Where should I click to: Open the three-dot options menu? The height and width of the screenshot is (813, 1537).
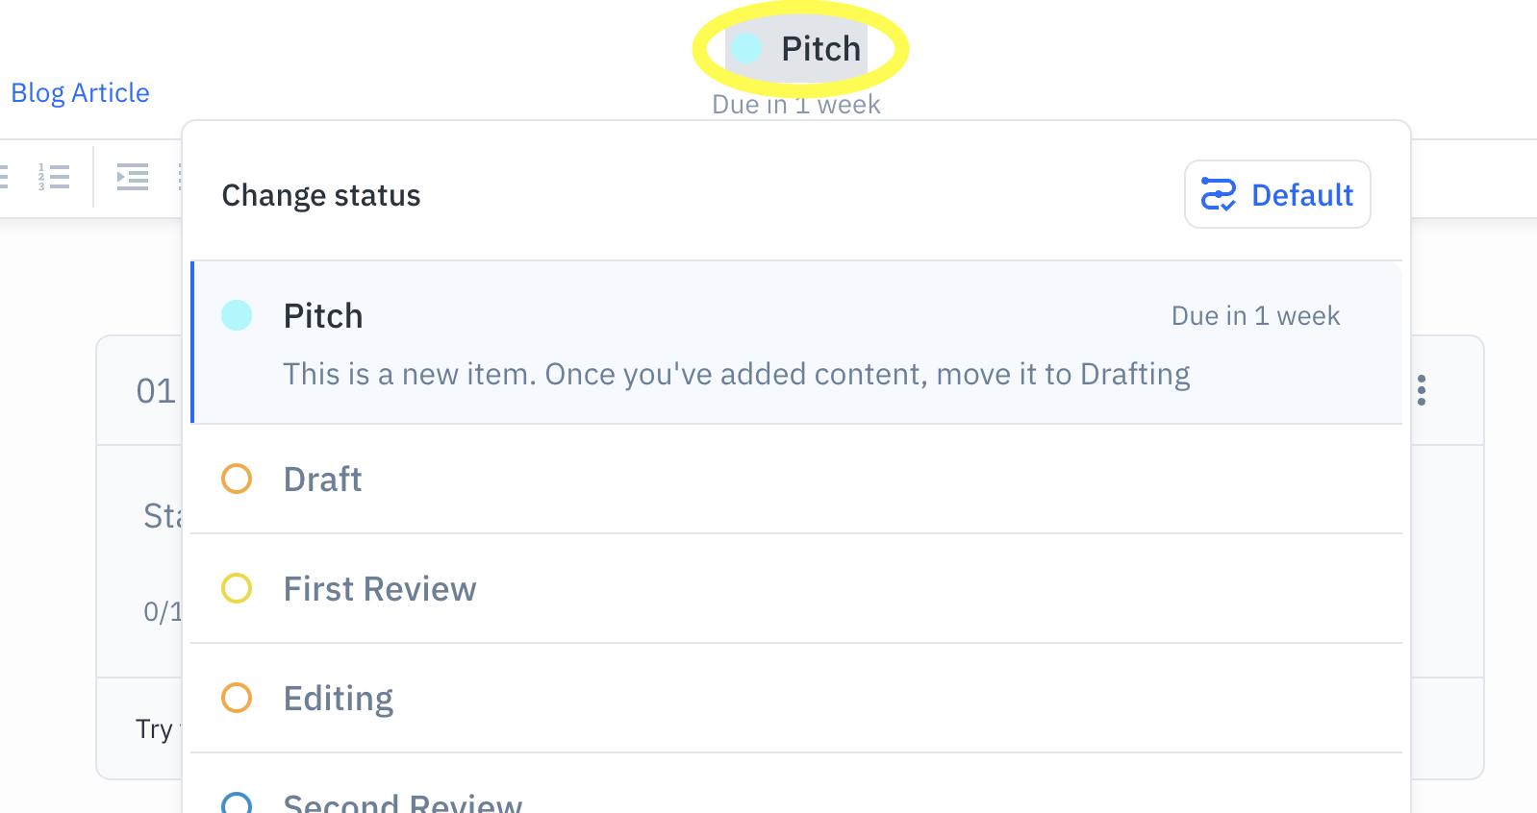point(1422,390)
